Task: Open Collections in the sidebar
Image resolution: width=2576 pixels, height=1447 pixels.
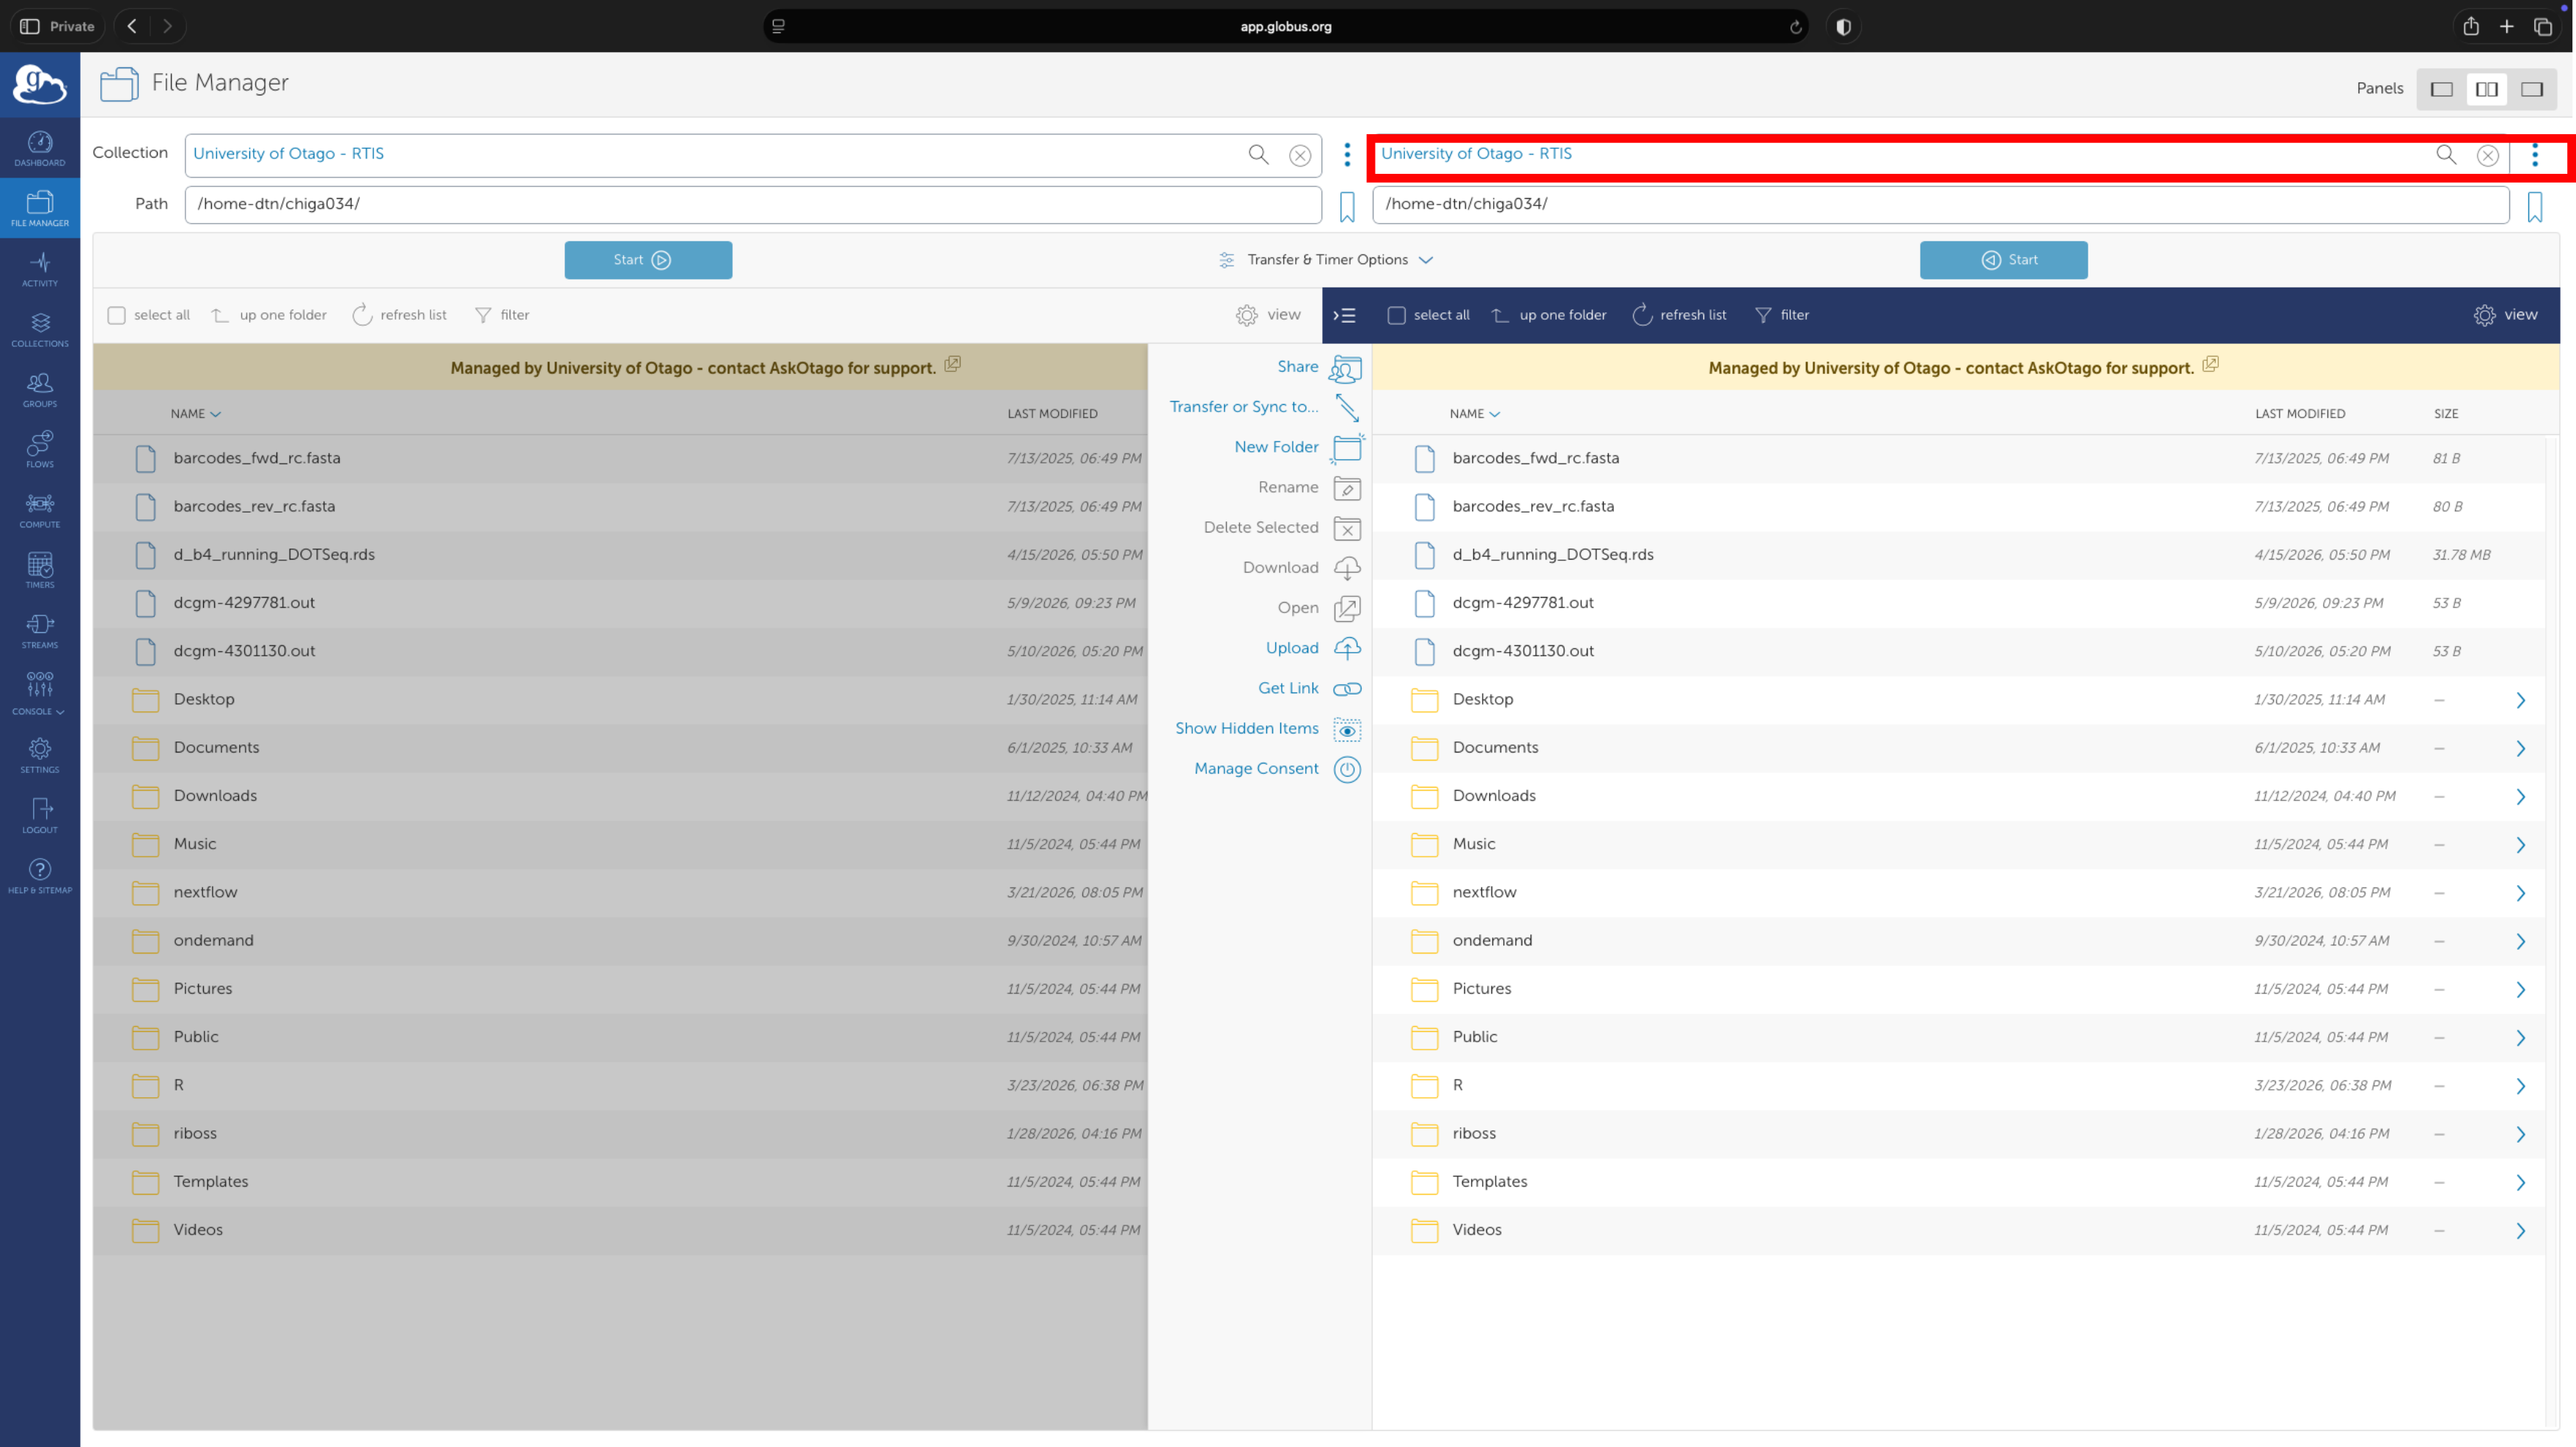Action: pyautogui.click(x=40, y=329)
